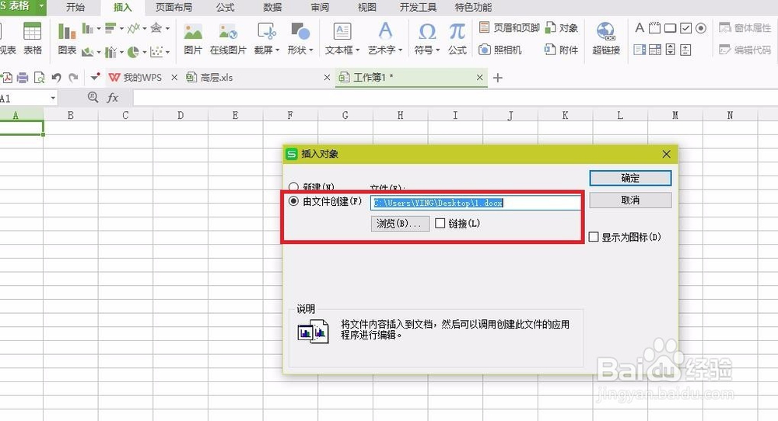
Task: Click the file path input field
Action: pos(475,203)
